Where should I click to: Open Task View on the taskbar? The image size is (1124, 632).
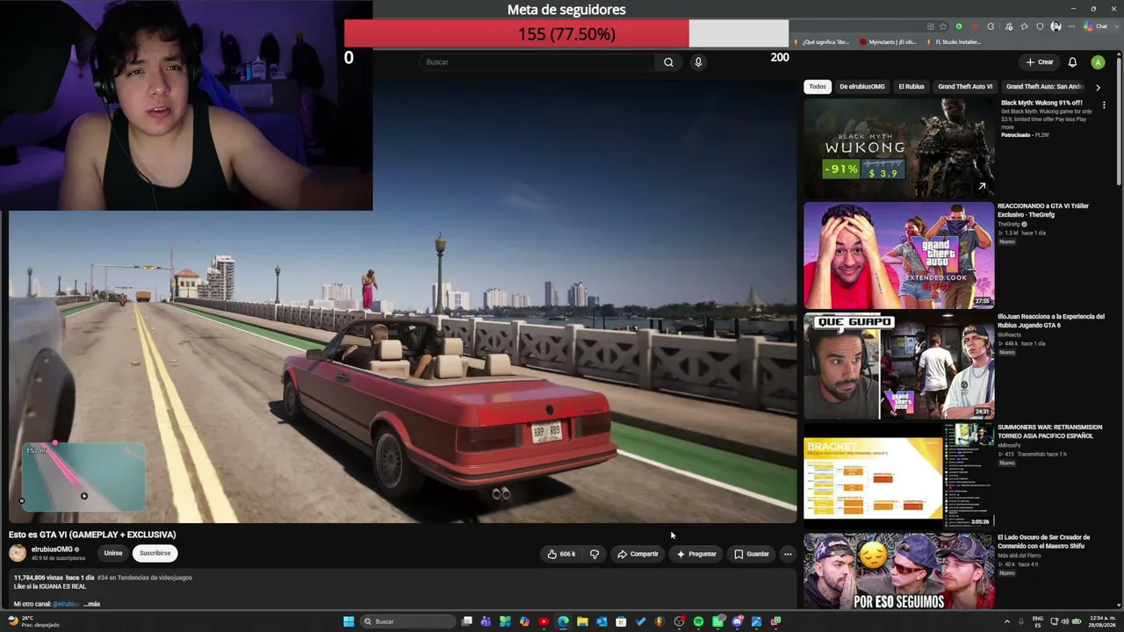[467, 621]
